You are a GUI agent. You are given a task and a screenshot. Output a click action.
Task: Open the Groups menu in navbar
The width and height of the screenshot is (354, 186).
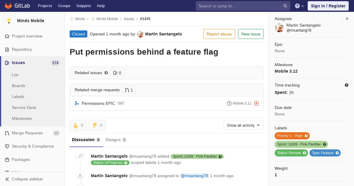(x=64, y=6)
